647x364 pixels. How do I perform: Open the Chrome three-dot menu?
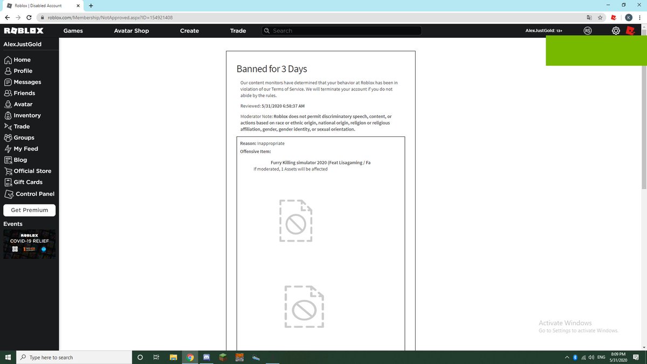click(x=639, y=17)
